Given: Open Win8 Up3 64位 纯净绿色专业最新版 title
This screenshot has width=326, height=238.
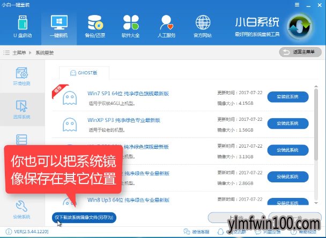Looking at the screenshot, I should coord(129,200).
